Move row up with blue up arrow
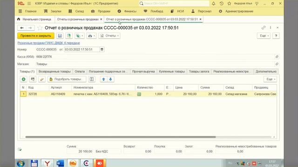Screen dimensions: 298x167 [x=103, y=79]
